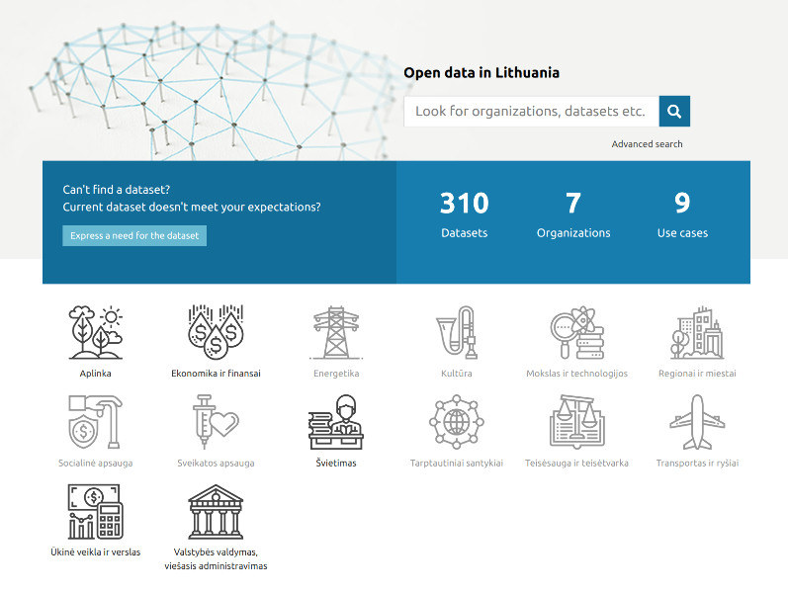Select the Valstybės valdymas building icon
Screen dimensions: 788x593
(216, 511)
